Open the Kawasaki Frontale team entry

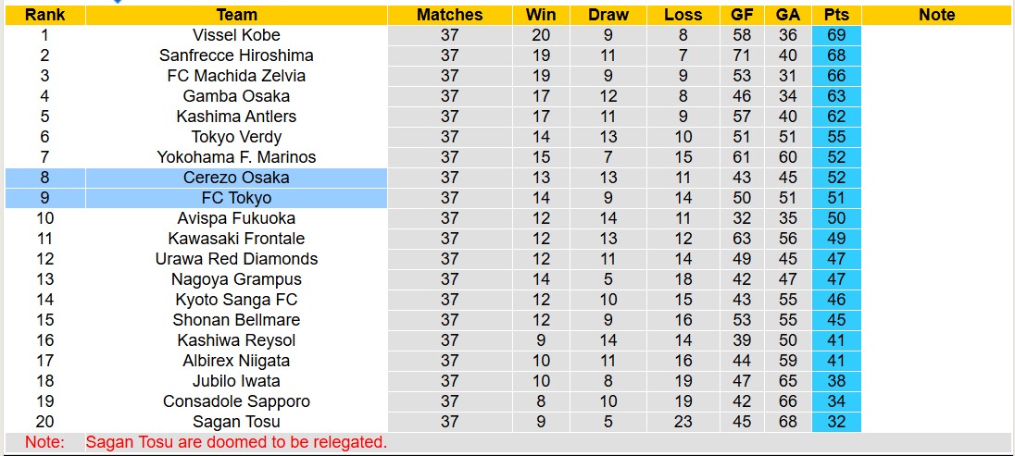coord(236,239)
